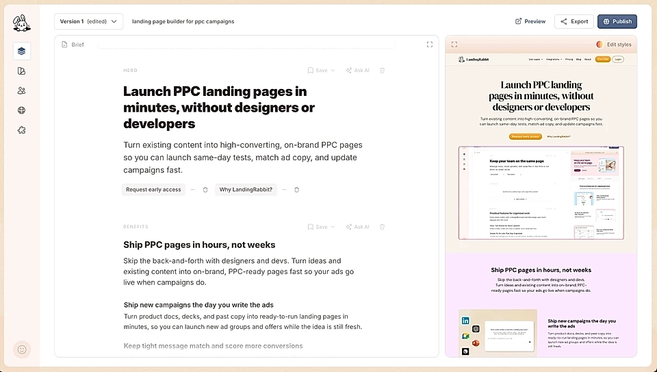Open Version 1 dropdown
Viewport: 657px width, 372px height.
pyautogui.click(x=88, y=21)
